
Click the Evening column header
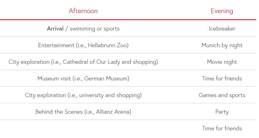click(222, 11)
